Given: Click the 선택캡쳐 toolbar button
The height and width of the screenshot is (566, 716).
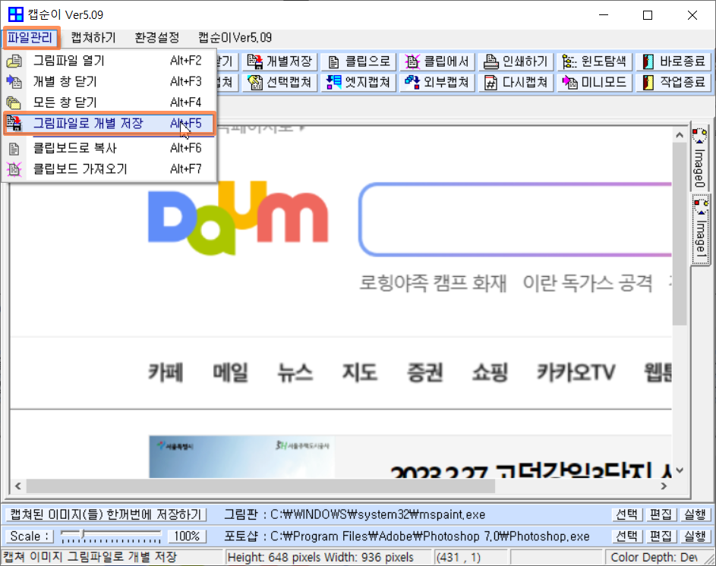Looking at the screenshot, I should pos(279,82).
